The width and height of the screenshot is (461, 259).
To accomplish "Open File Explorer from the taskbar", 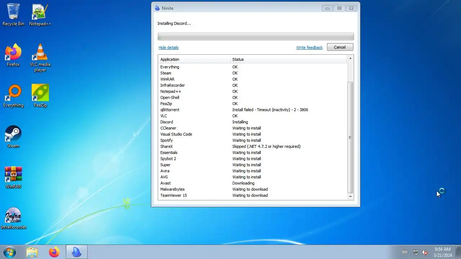I will [x=32, y=252].
